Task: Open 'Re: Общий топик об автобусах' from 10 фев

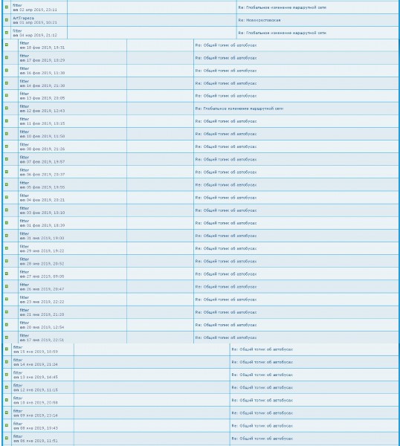Action: tap(226, 134)
